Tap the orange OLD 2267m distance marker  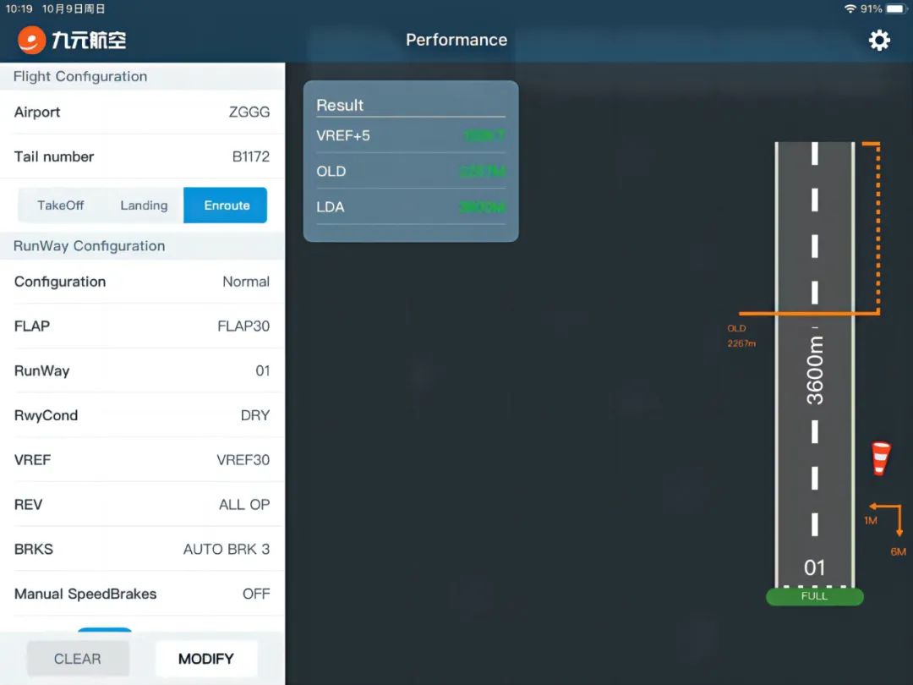741,336
